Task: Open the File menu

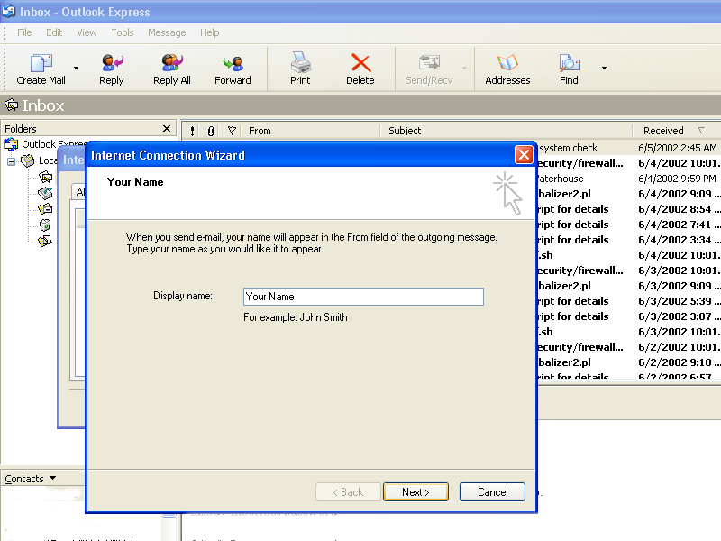Action: click(24, 32)
